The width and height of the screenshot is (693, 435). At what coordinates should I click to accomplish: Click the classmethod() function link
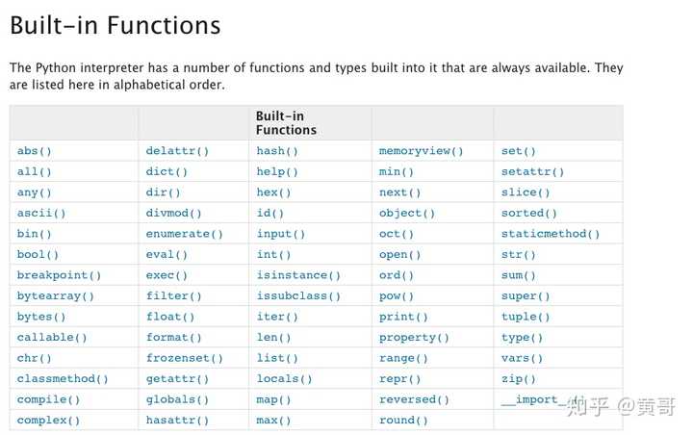click(63, 379)
